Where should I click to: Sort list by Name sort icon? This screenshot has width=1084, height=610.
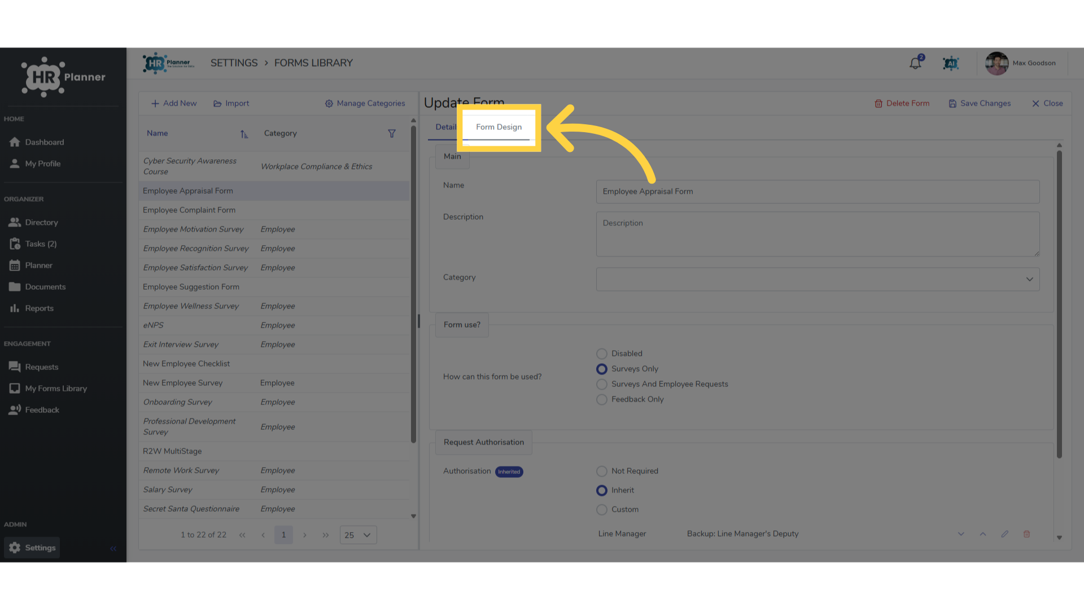tap(244, 134)
